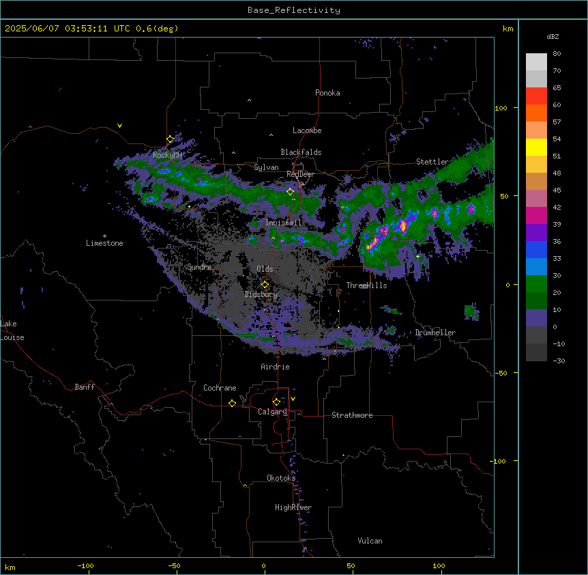Click the 45 value on dBZ legend
588x575 pixels.
coord(557,190)
